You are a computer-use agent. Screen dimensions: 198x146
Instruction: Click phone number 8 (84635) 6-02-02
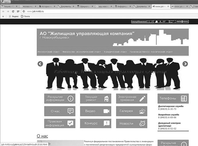tap(167, 129)
